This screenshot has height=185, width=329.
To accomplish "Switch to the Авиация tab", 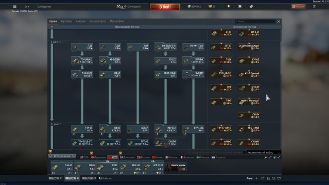I will coord(80,22).
